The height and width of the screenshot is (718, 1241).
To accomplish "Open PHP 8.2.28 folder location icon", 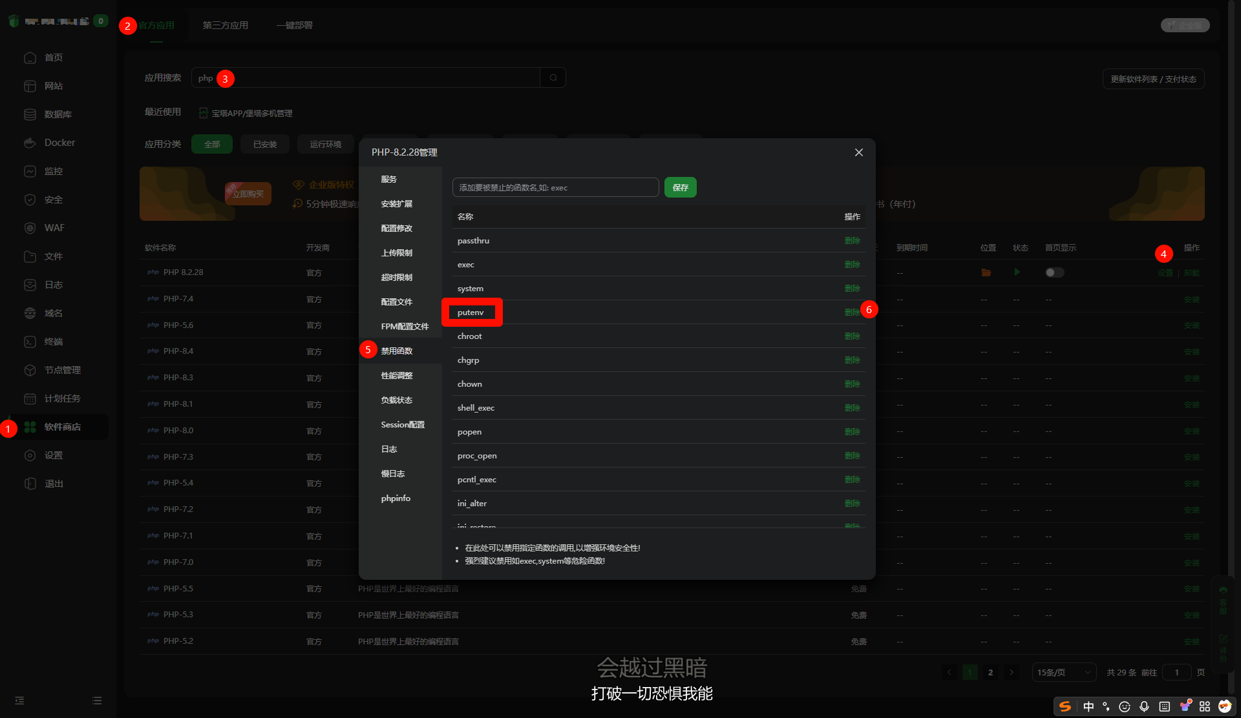I will (x=986, y=272).
